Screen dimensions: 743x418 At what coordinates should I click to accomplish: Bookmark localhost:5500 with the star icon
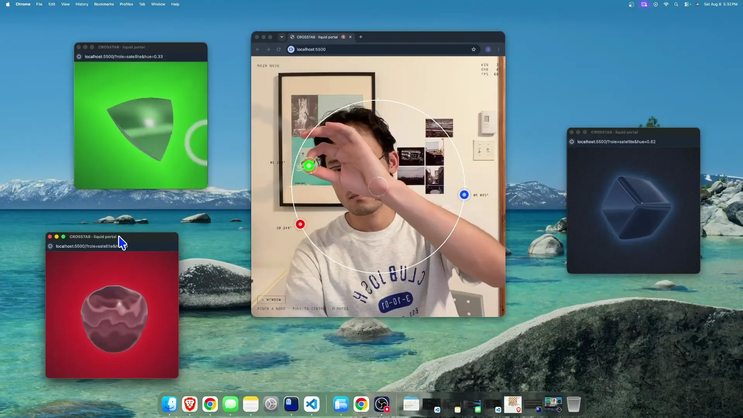point(473,49)
